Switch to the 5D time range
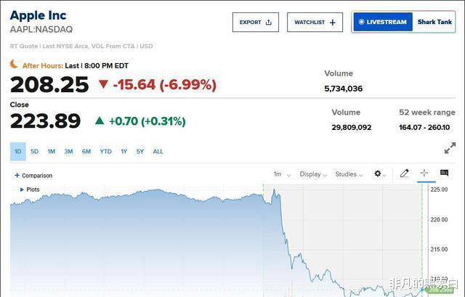 click(34, 152)
